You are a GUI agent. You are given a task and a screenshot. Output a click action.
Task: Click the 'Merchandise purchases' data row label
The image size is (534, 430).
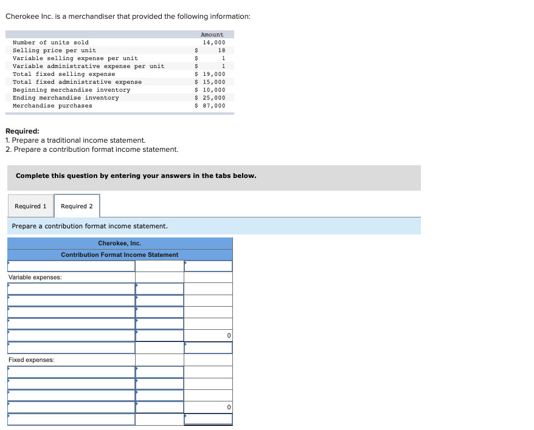tap(52, 106)
